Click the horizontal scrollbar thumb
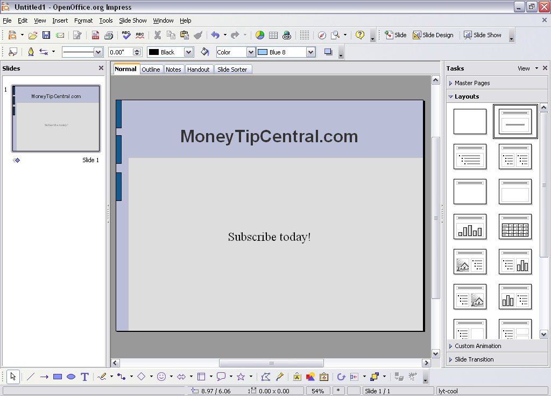This screenshot has width=551, height=396. click(x=271, y=363)
